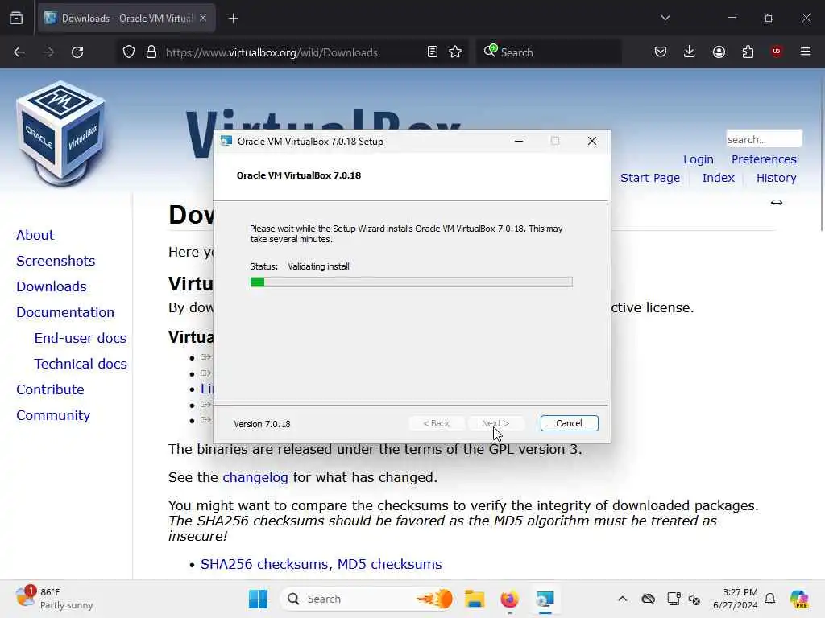Open Firefox View button
The width and height of the screenshot is (825, 618).
point(16,19)
